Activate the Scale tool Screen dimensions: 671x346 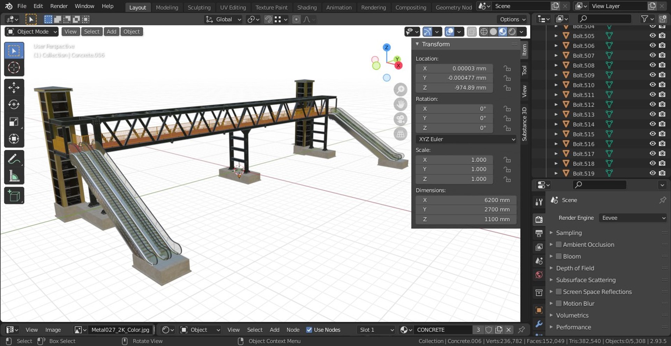(x=14, y=122)
